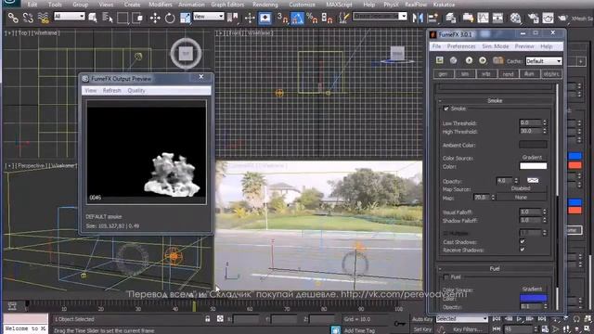Activate Select and Rotate tool
Screen dimensions: 594x334
tap(170, 18)
